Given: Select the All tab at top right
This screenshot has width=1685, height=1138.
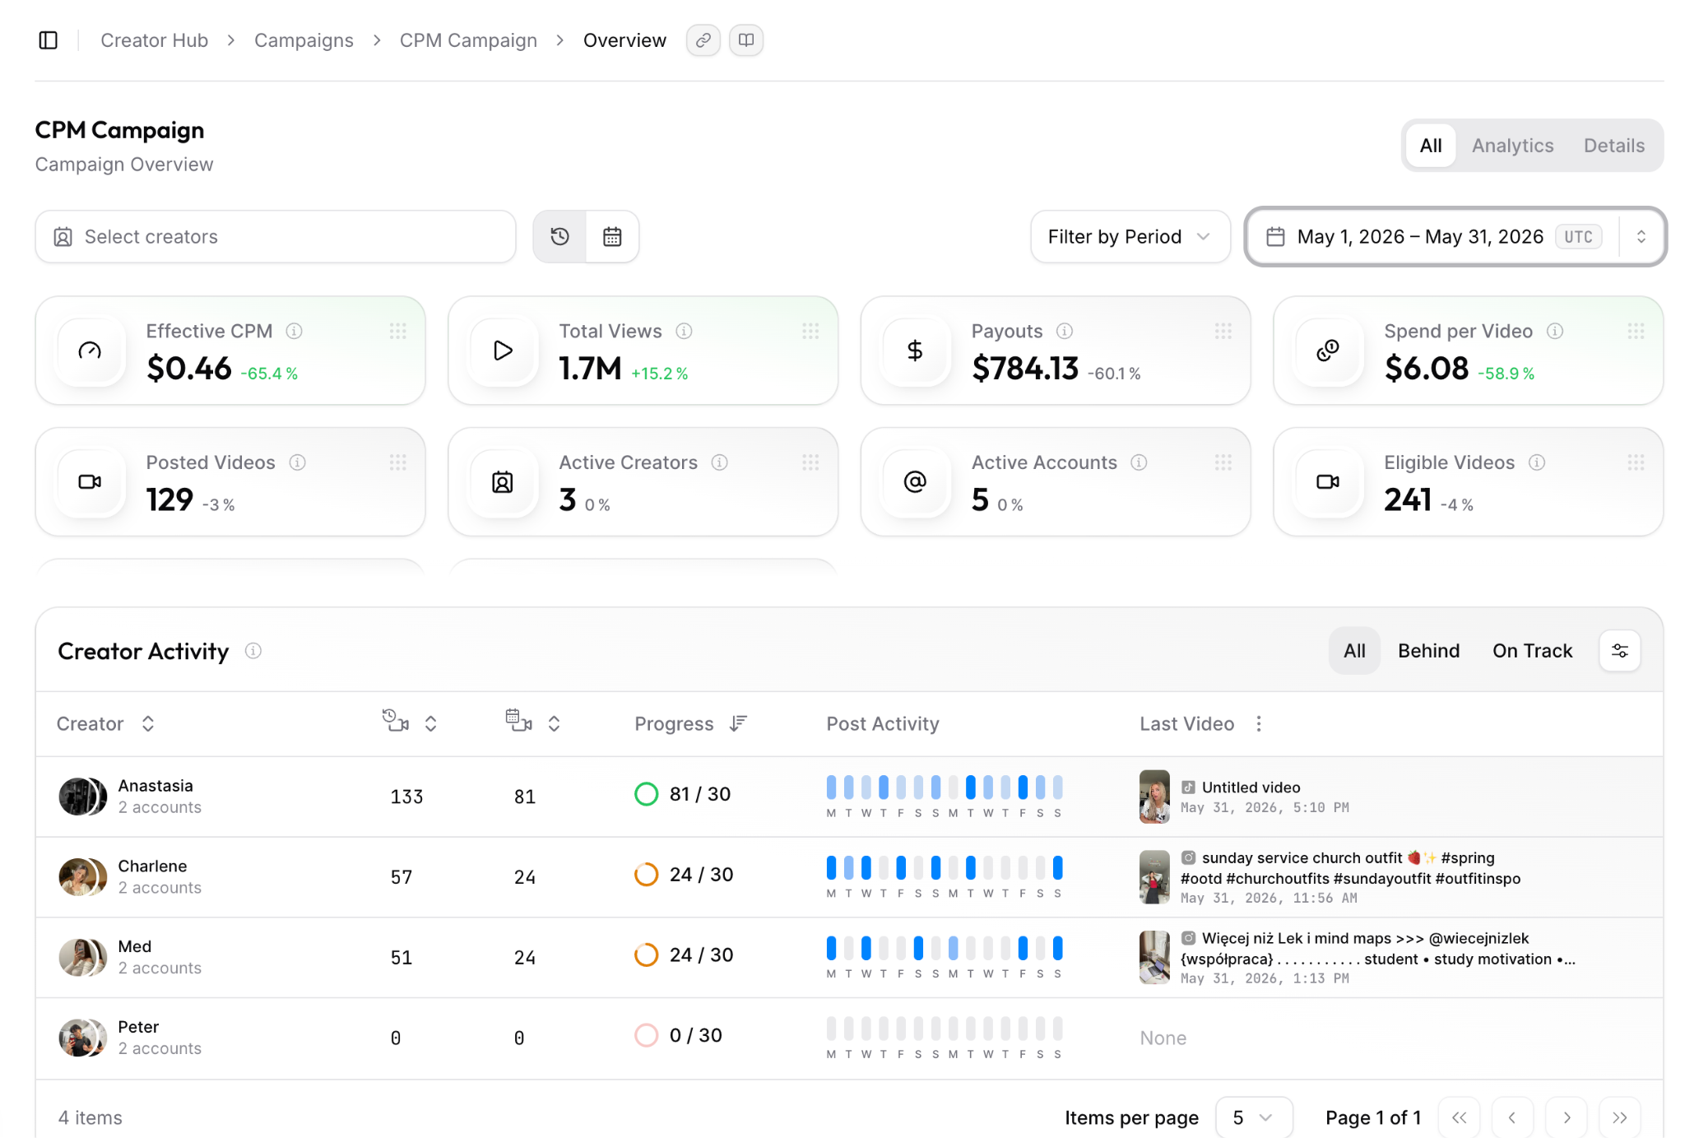Looking at the screenshot, I should click(x=1431, y=146).
